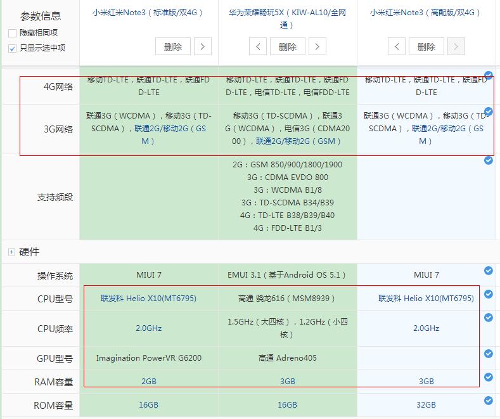The width and height of the screenshot is (500, 419).
Task: Select the 4G网络 row label
Action: 58,87
